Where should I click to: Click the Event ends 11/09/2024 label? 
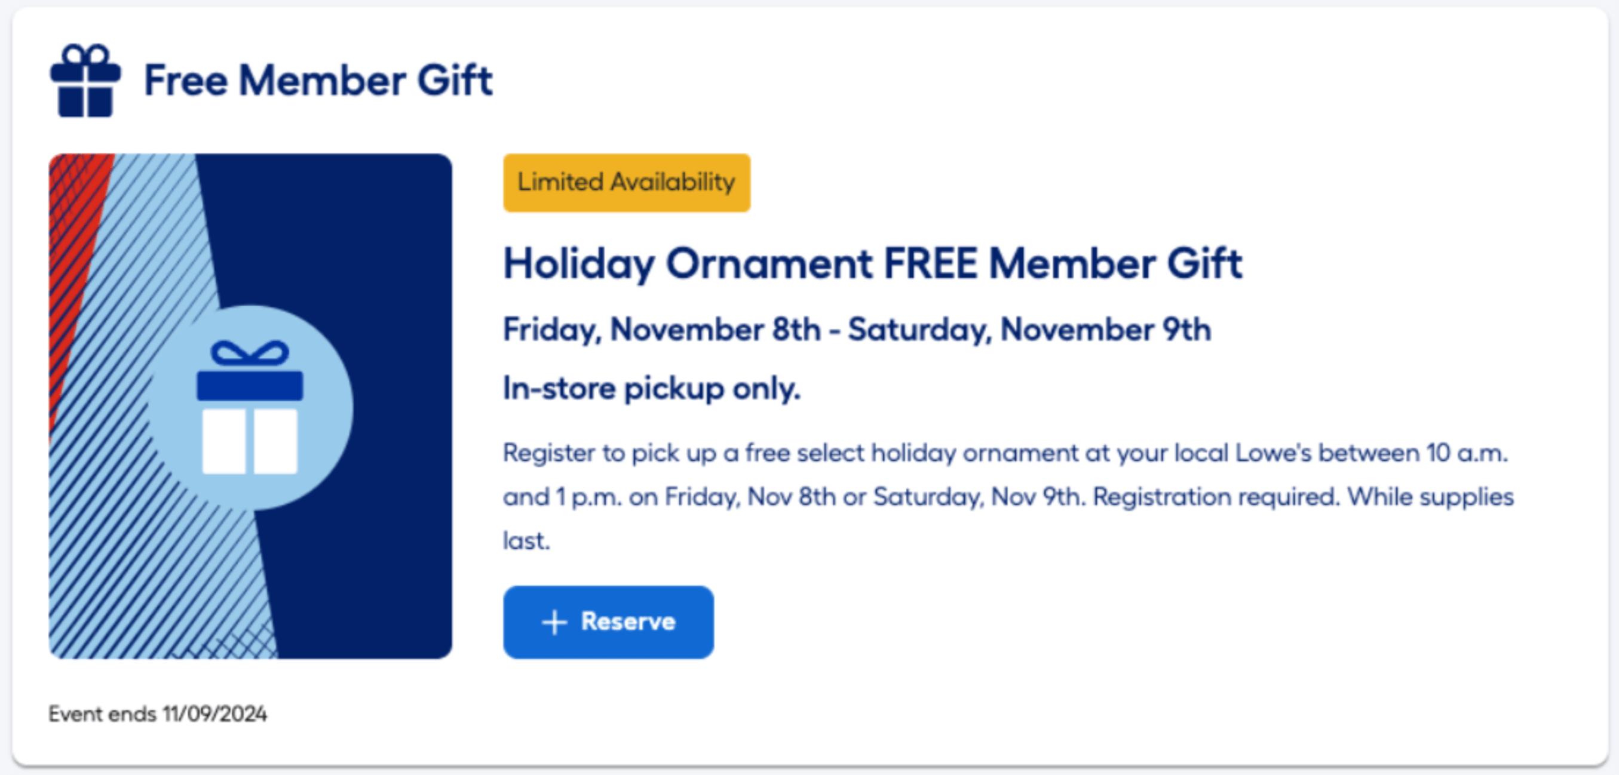pyautogui.click(x=159, y=714)
